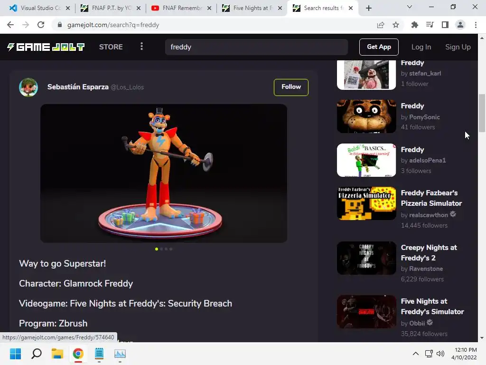The image size is (486, 365).
Task: Open the Chrome three-dot menu
Action: (476, 25)
